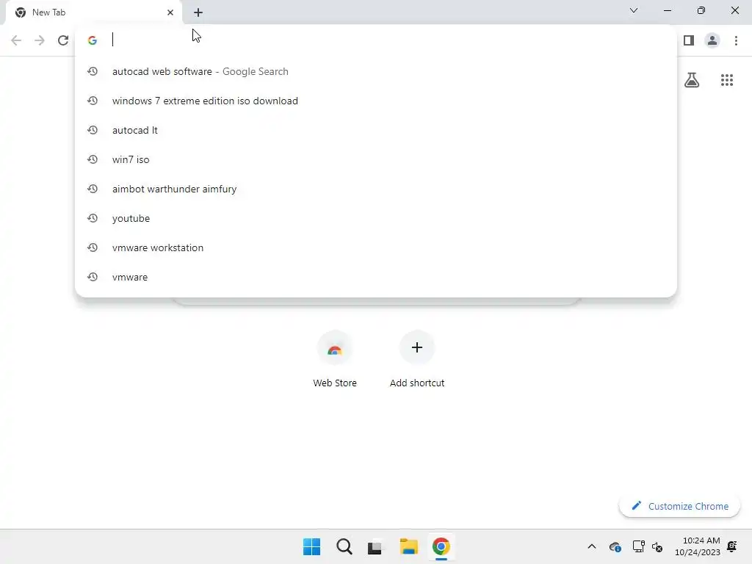Open File Explorer from taskbar
This screenshot has width=752, height=564.
tap(408, 546)
